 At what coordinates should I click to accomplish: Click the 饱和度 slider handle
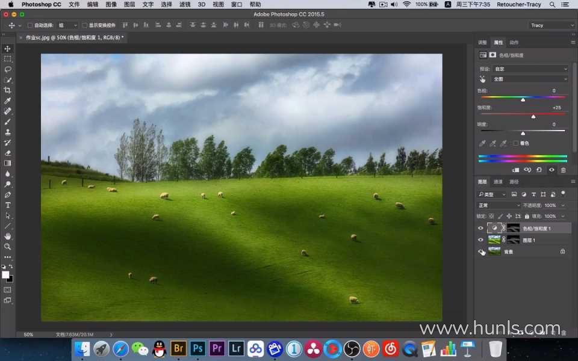coord(533,117)
